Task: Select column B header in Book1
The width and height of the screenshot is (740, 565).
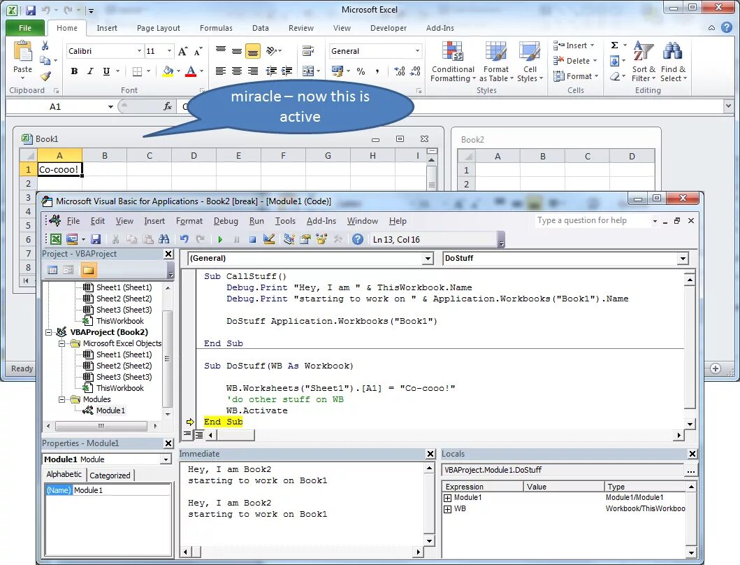Action: click(x=104, y=155)
